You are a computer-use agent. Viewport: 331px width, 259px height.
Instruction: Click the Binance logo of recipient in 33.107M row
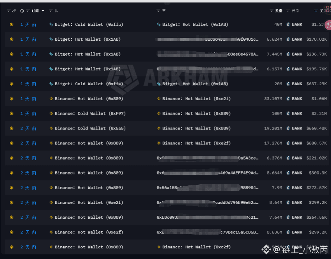click(159, 99)
